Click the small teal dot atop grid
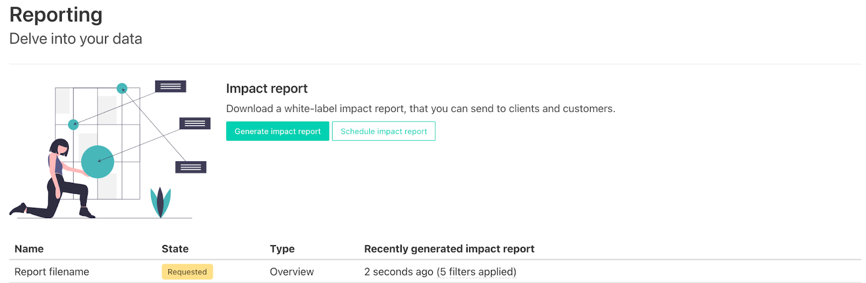866x283 pixels. [122, 88]
